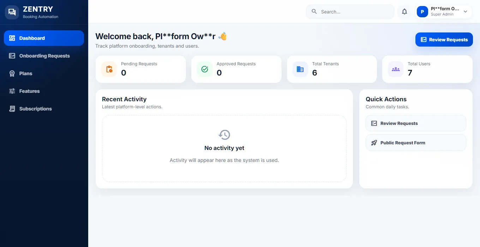
Task: Click the Pending Requests clipboard icon
Action: click(109, 69)
